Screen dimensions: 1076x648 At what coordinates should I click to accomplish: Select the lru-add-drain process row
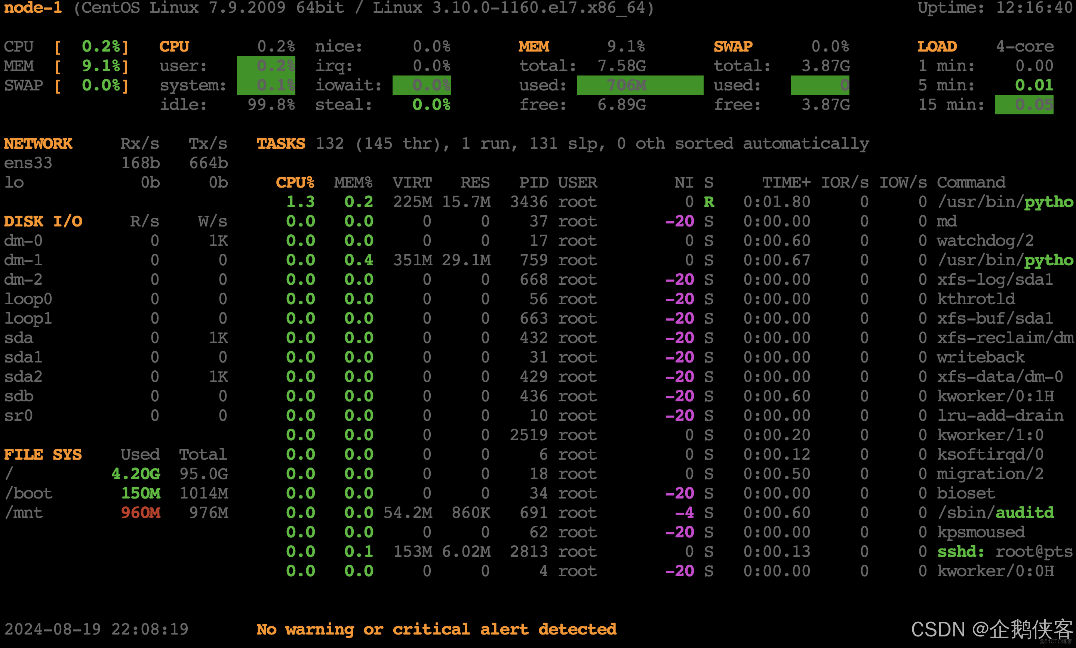coord(675,416)
